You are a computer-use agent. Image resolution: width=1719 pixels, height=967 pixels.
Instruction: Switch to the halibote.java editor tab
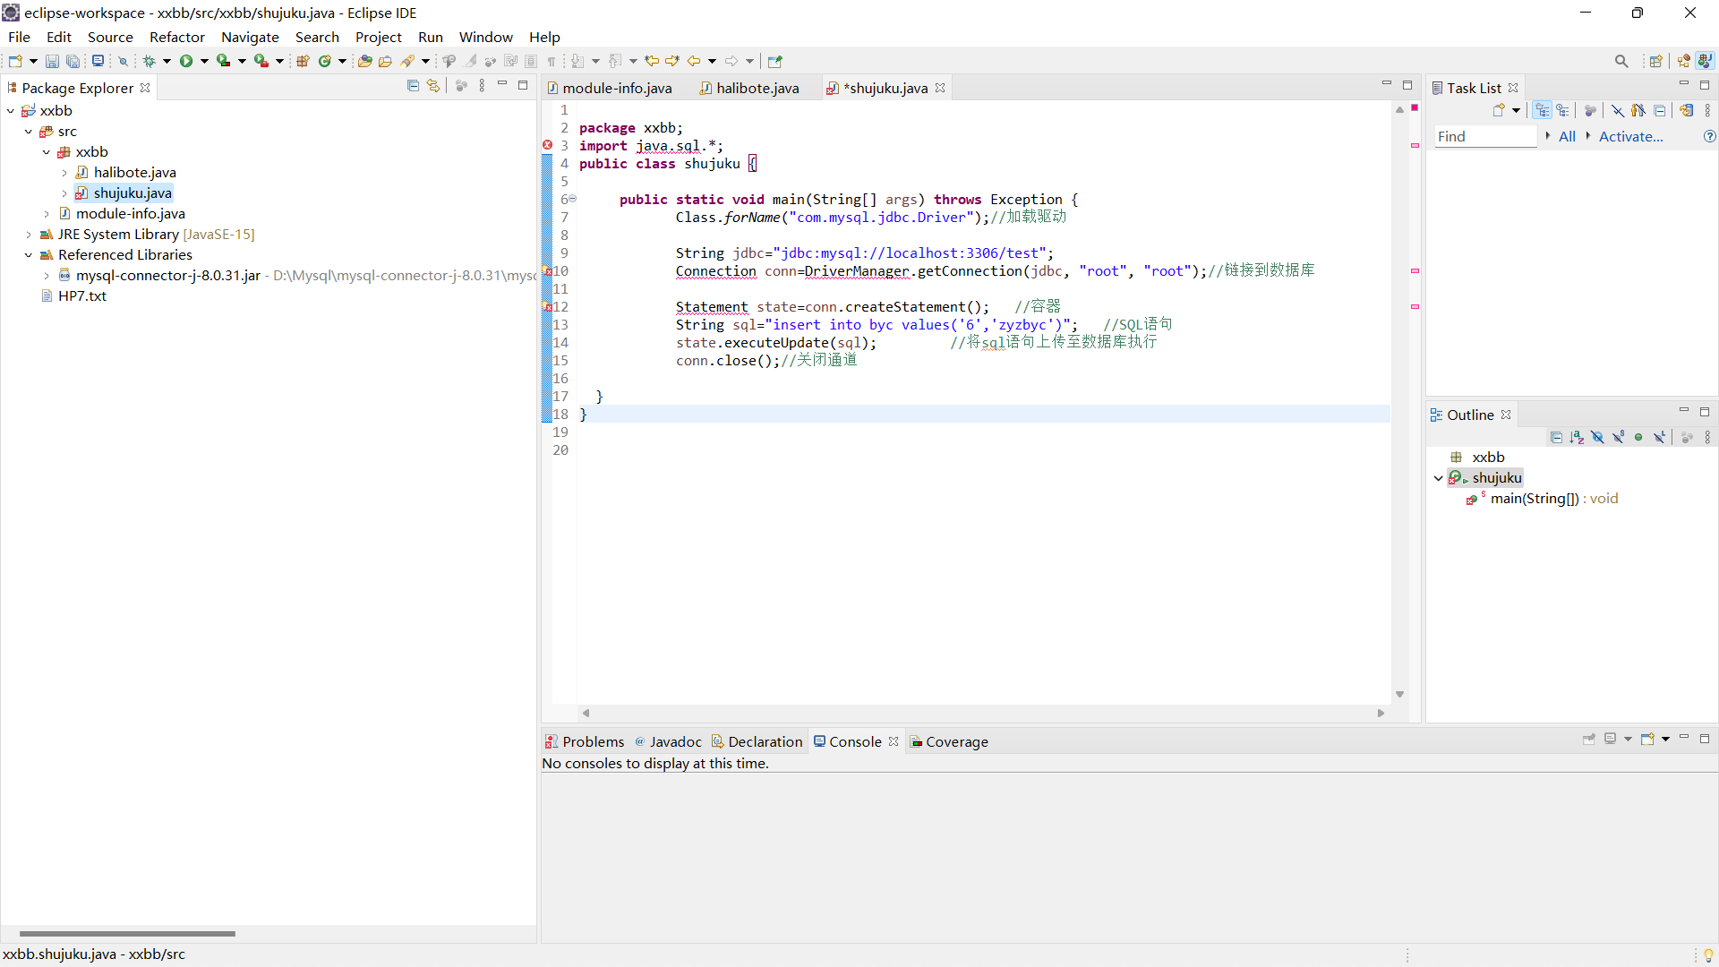tap(757, 88)
